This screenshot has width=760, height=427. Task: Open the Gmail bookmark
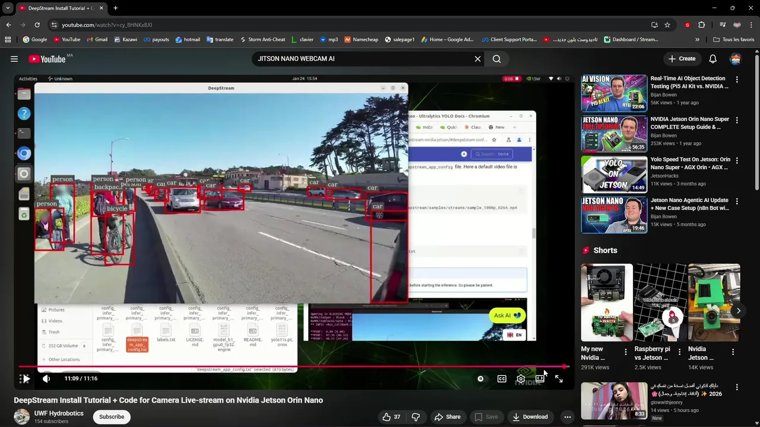[97, 40]
